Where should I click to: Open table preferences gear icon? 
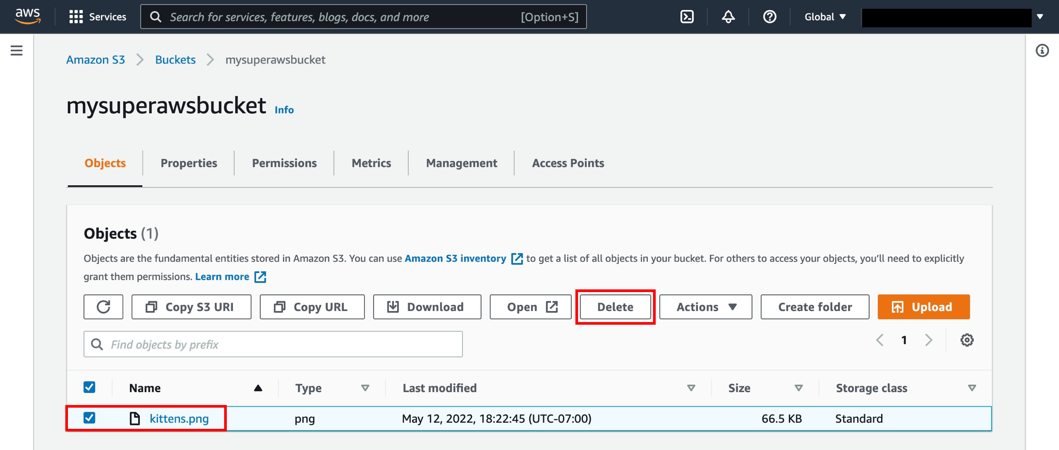pyautogui.click(x=967, y=340)
